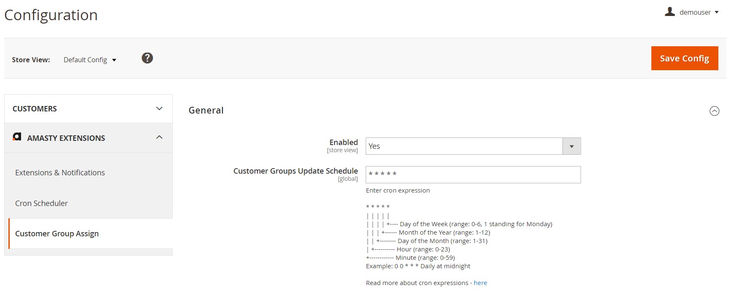Click the AMASTY EXTENSIONS tab label
731x296 pixels.
point(66,138)
